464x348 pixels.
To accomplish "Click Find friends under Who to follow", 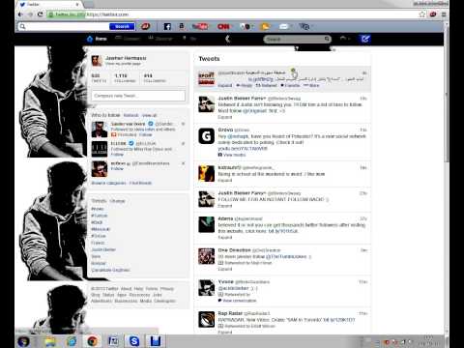I will 140,183.
